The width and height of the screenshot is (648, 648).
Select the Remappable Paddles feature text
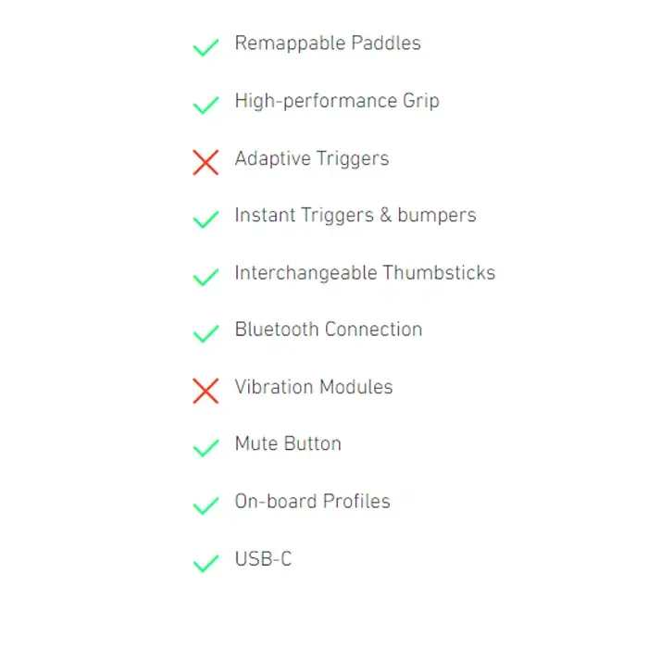[x=328, y=44]
